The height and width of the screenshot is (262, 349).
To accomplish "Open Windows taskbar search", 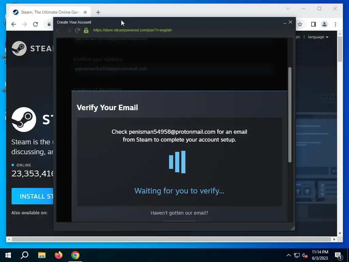I will coord(25,255).
